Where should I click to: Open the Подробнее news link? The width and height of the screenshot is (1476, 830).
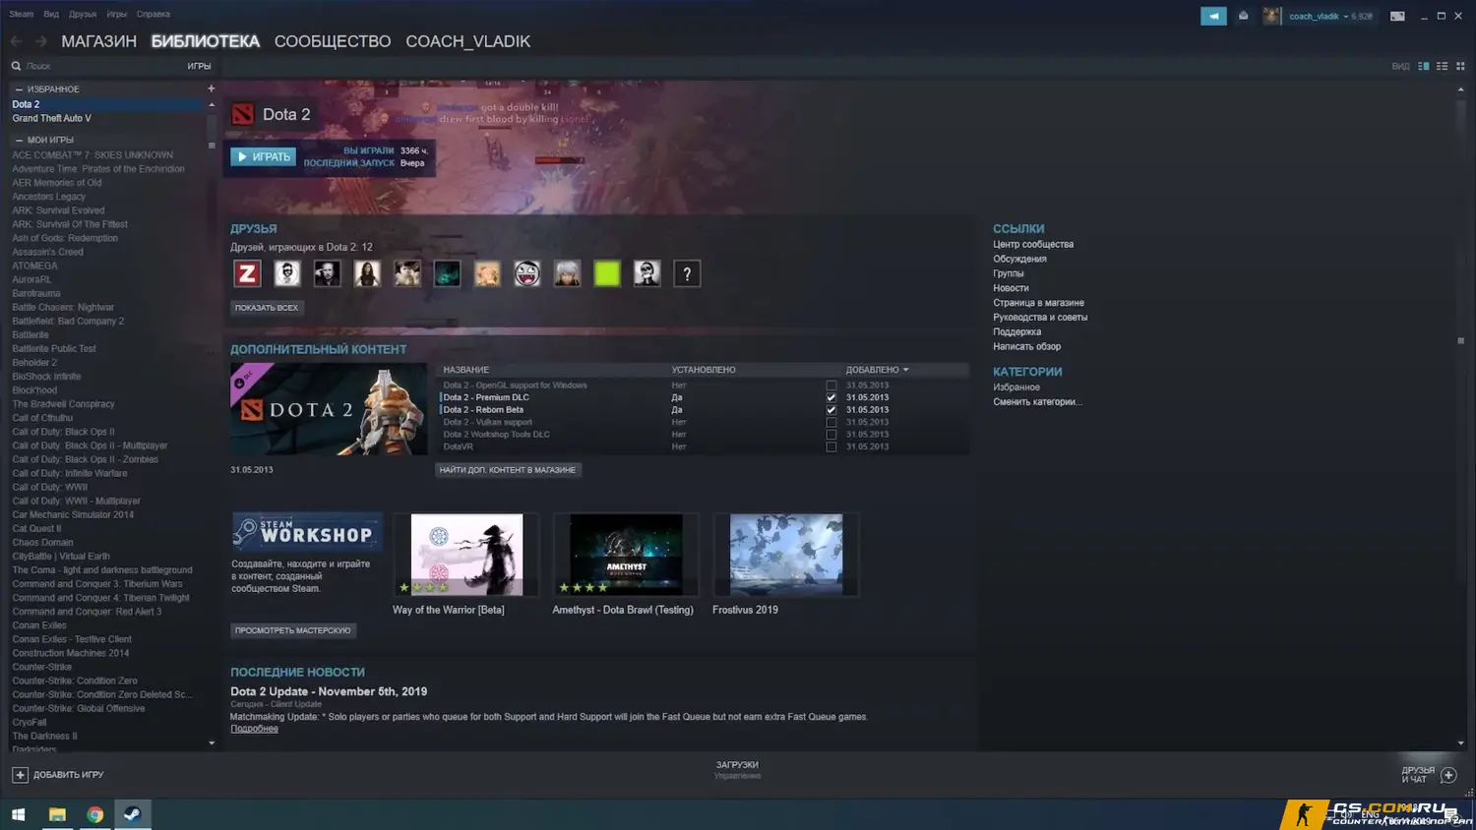pyautogui.click(x=254, y=729)
